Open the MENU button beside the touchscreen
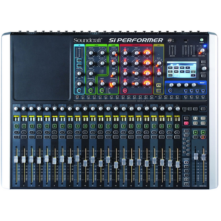 coord(203,62)
